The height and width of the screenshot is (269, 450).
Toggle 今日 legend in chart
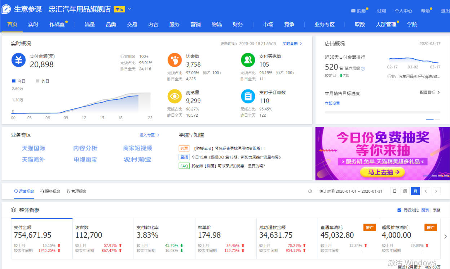(x=19, y=81)
